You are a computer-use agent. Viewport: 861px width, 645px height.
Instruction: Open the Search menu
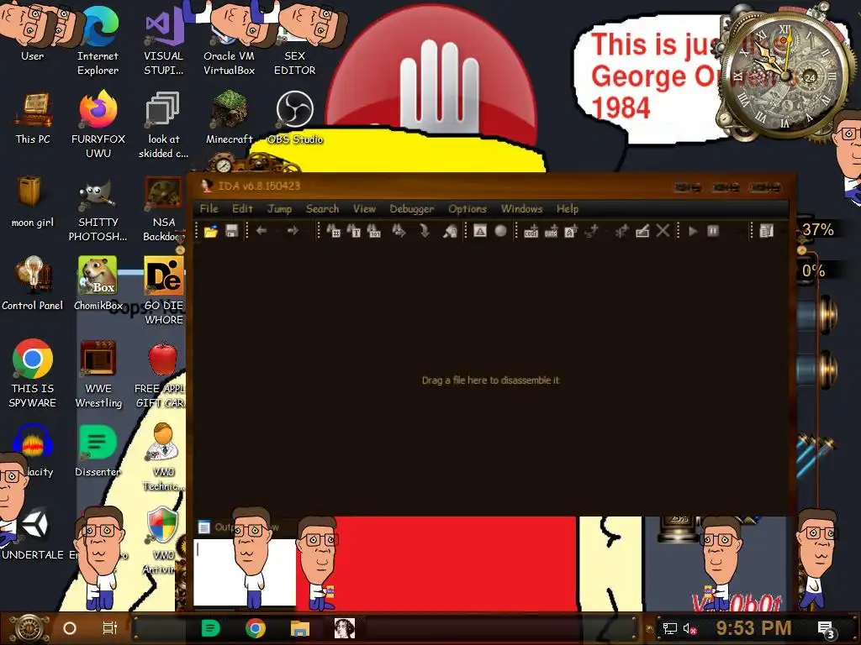point(322,208)
